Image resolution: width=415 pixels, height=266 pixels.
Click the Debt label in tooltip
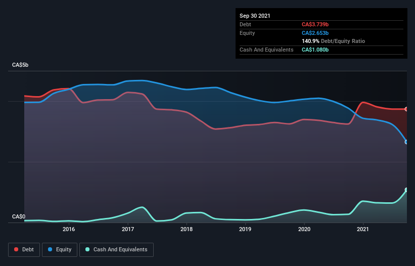click(245, 24)
